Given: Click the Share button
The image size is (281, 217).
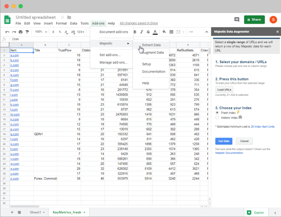Looking at the screenshot, I should click(x=254, y=19).
